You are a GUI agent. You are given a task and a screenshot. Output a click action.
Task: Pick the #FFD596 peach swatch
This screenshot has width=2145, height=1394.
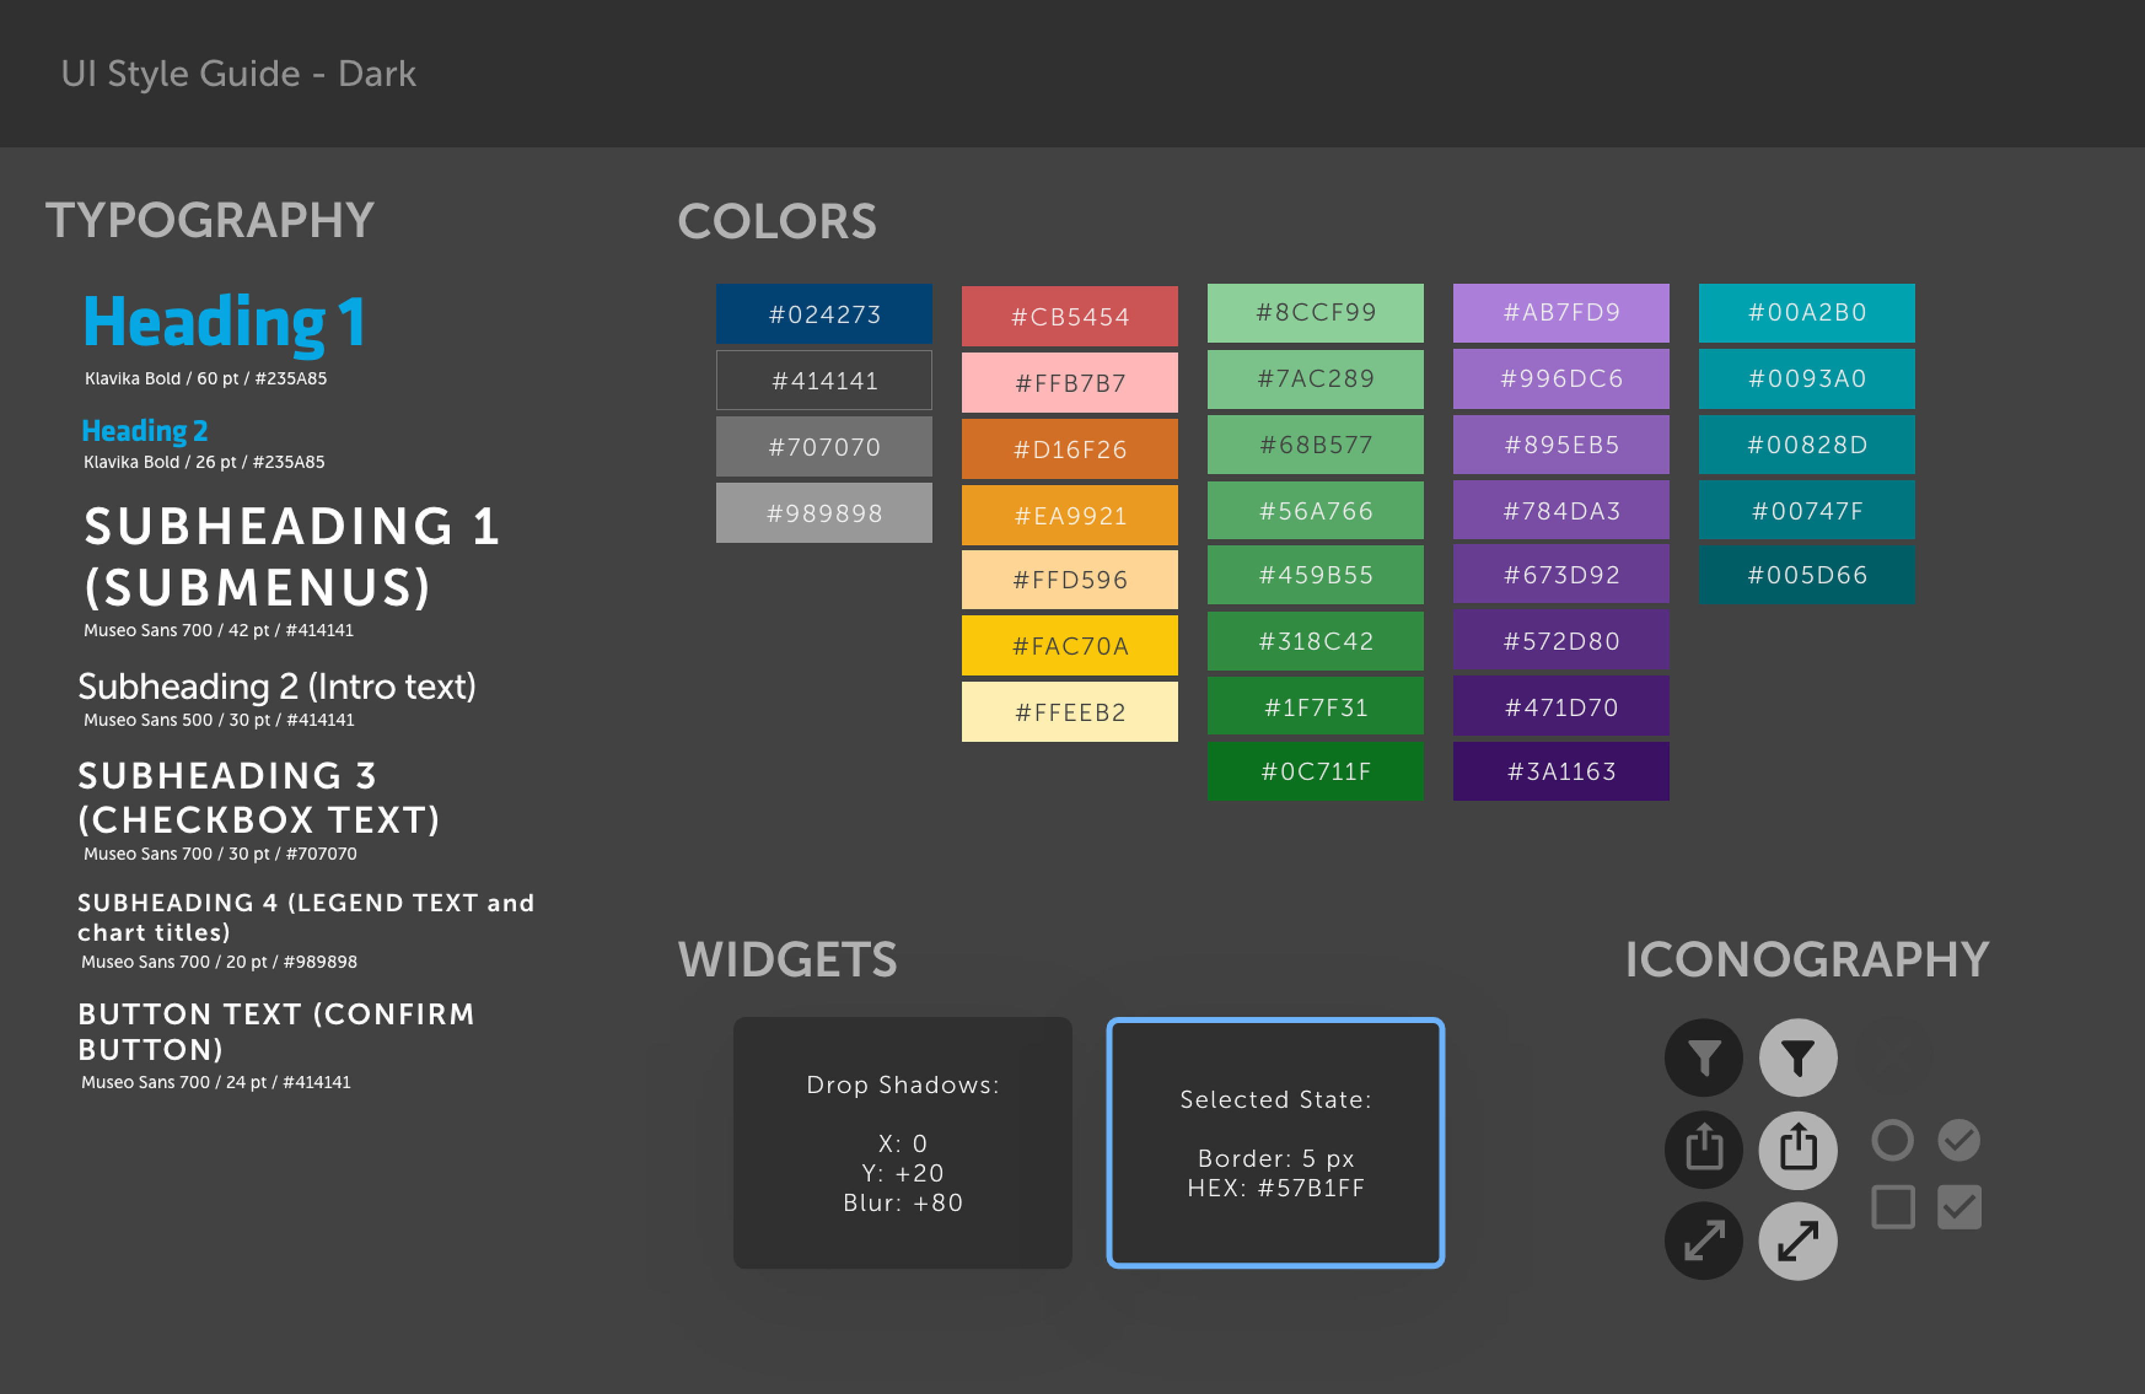point(1070,579)
